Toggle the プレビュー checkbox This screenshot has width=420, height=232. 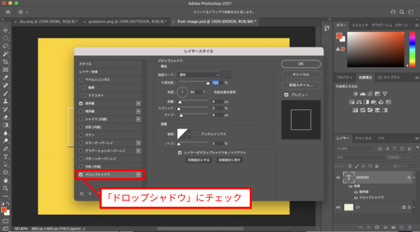point(286,95)
